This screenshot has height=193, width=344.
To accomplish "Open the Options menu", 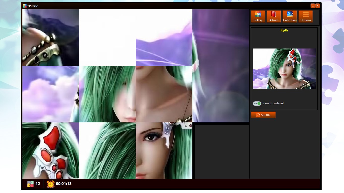I will [305, 16].
